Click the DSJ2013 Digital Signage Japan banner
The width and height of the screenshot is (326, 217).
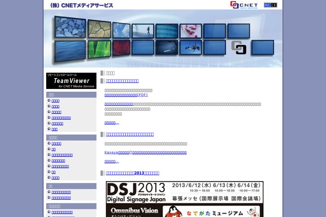click(x=185, y=192)
